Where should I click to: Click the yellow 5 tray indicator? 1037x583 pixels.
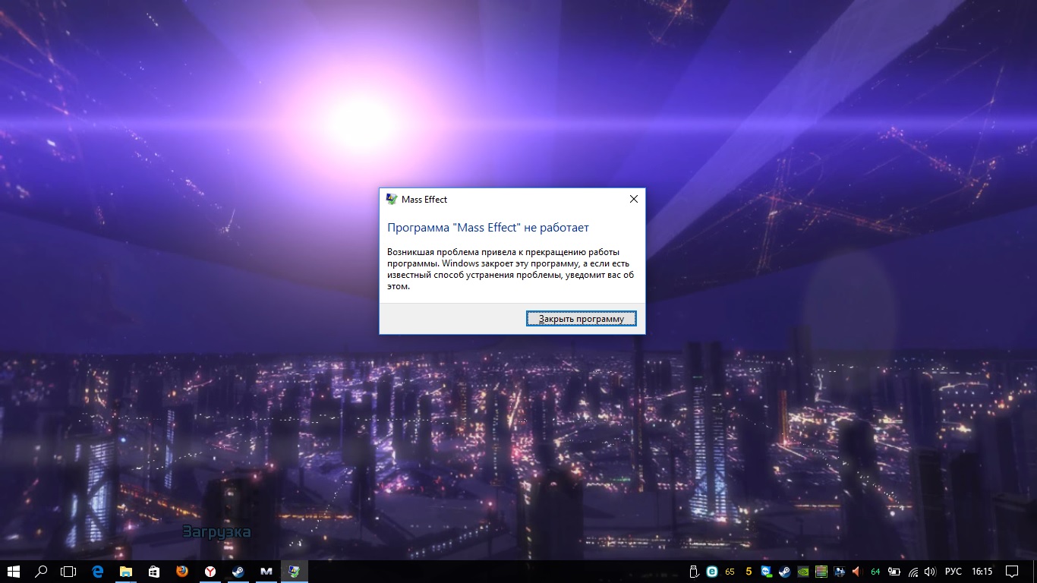749,571
